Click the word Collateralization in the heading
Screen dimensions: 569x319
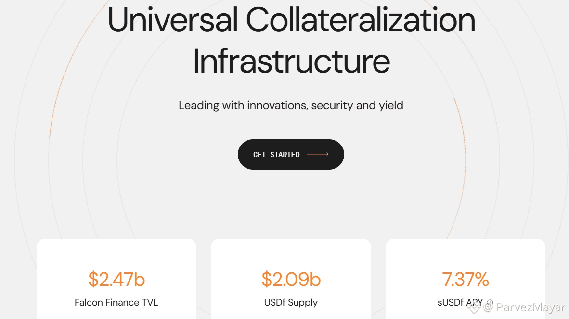click(x=361, y=20)
